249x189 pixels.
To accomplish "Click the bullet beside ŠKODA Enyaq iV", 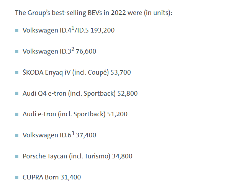I will [x=16, y=73].
